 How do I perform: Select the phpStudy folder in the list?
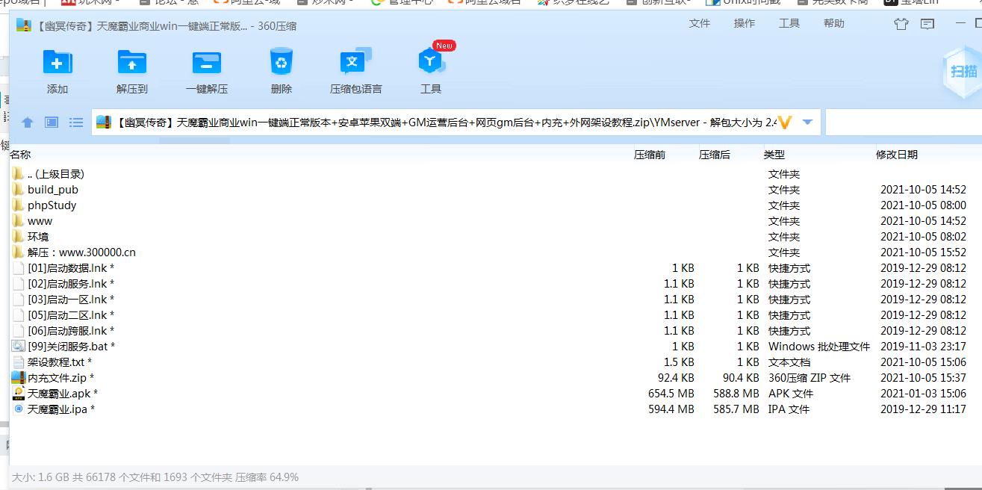52,205
